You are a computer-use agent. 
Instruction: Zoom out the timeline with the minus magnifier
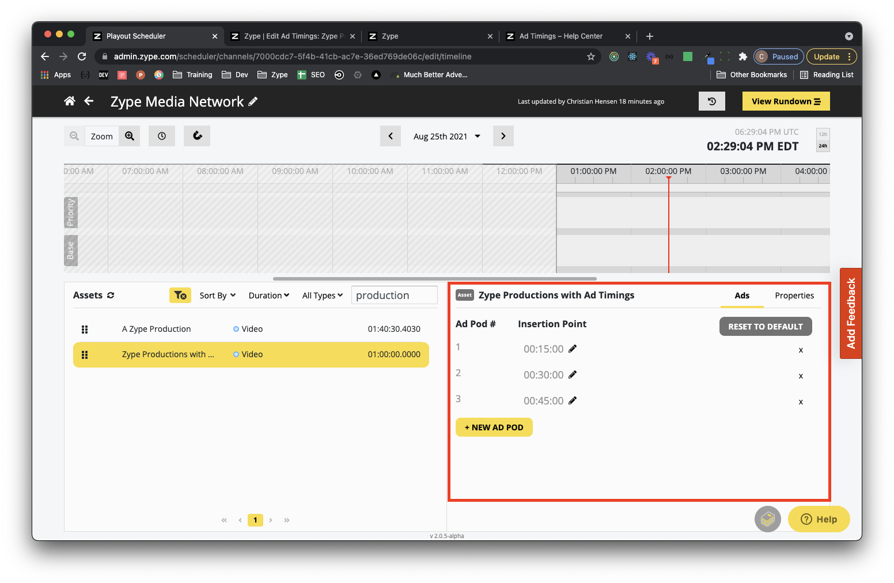coord(74,136)
